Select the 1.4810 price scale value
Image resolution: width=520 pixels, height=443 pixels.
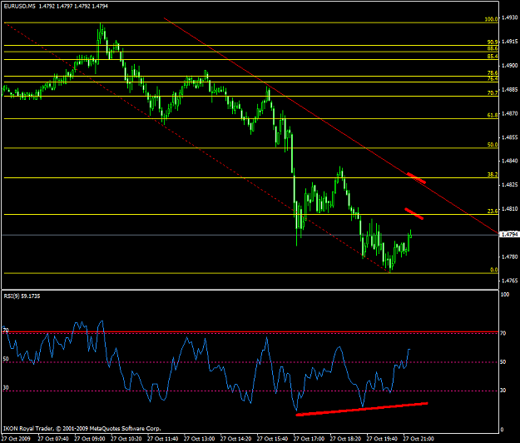510,209
